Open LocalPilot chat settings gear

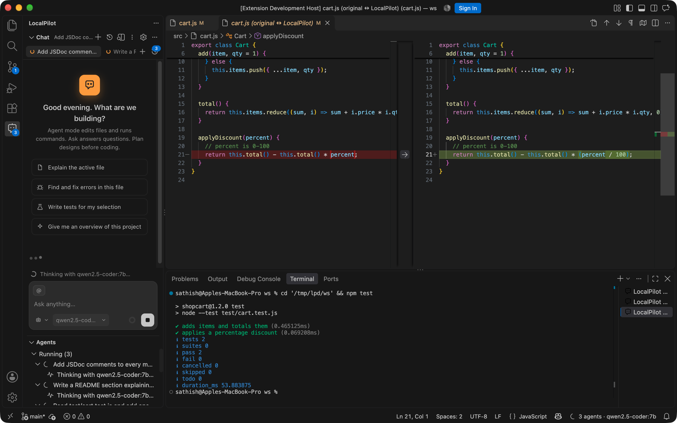pos(143,37)
